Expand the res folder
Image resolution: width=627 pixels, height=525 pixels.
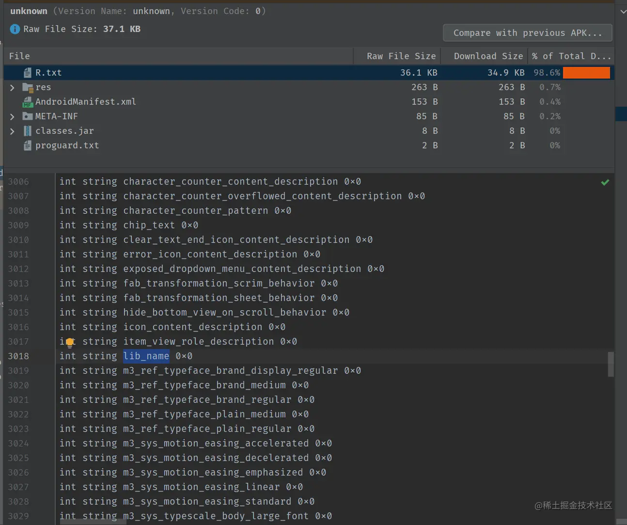[x=12, y=88]
